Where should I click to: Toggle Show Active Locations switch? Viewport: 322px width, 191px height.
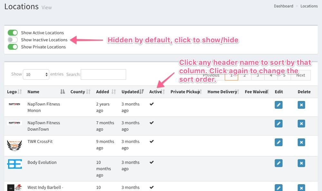pos(13,33)
